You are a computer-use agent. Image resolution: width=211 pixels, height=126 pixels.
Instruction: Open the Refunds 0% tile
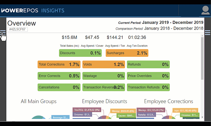tap(148, 64)
